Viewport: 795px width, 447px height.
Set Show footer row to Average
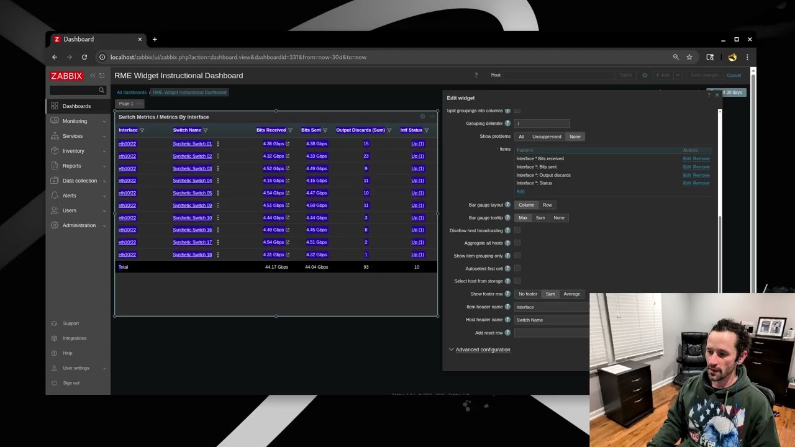point(571,294)
